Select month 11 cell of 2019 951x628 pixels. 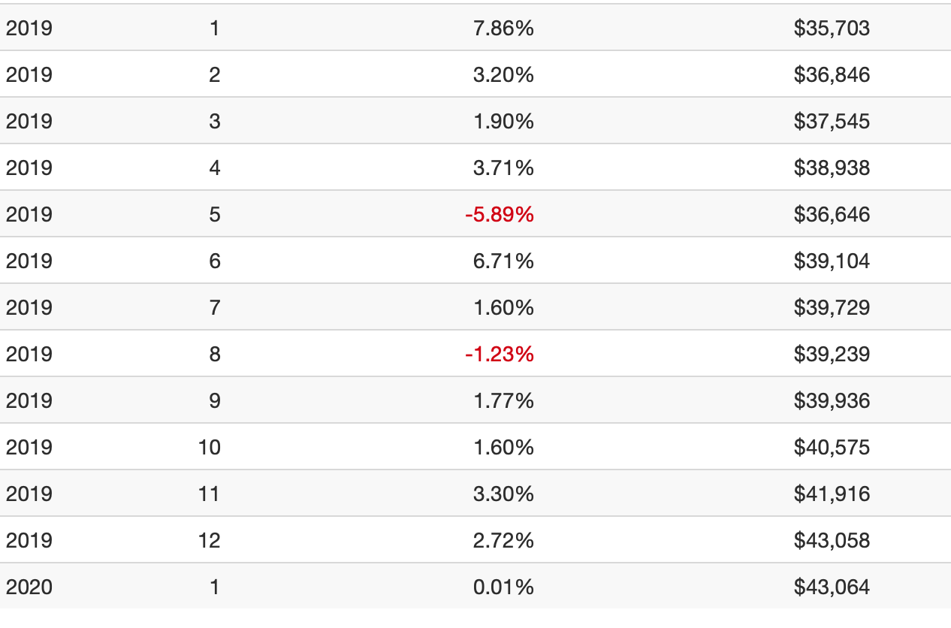tap(209, 494)
